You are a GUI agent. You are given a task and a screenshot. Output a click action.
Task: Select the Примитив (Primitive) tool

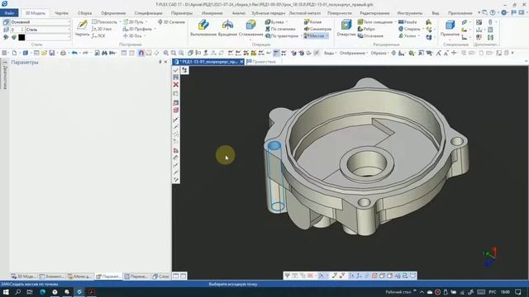pos(450,27)
